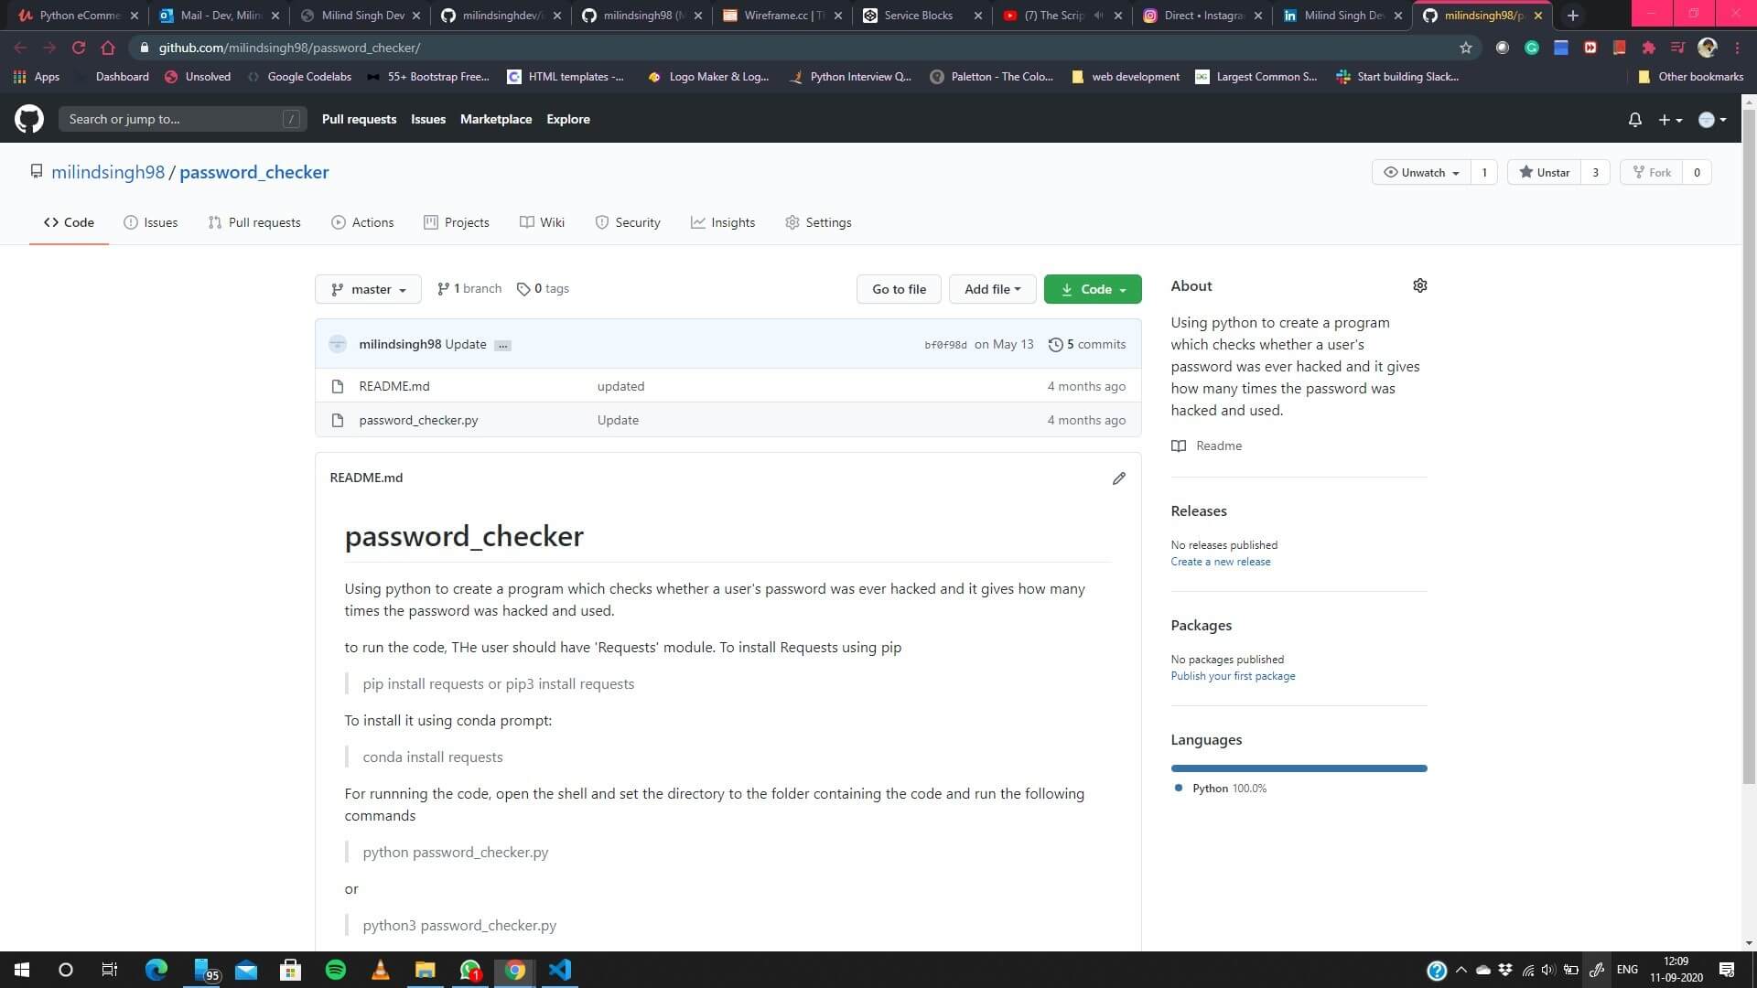The height and width of the screenshot is (988, 1757).
Task: Open master branch selector dropdown
Action: coord(368,289)
